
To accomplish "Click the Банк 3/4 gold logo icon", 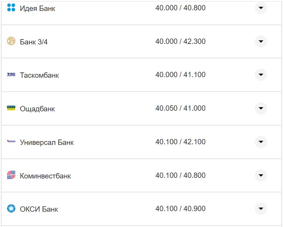I will click(11, 41).
